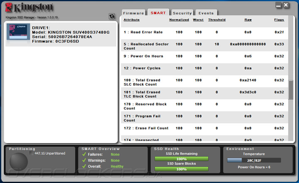The height and width of the screenshot is (183, 299).
Task: Click the Firmware 0C3FD6SD text
Action: click(56, 41)
